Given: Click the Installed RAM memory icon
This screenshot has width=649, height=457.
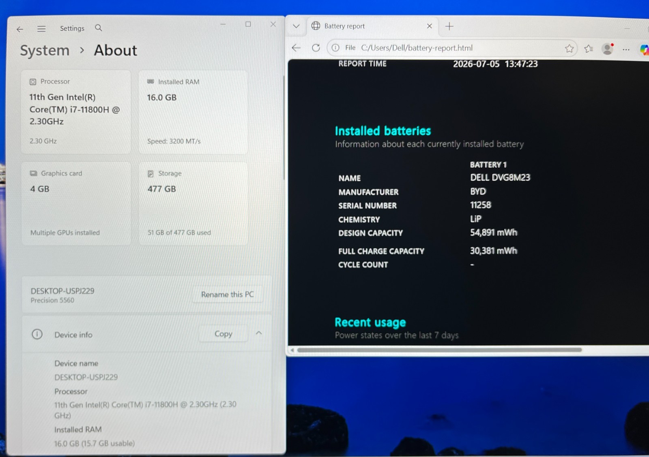Looking at the screenshot, I should (150, 81).
